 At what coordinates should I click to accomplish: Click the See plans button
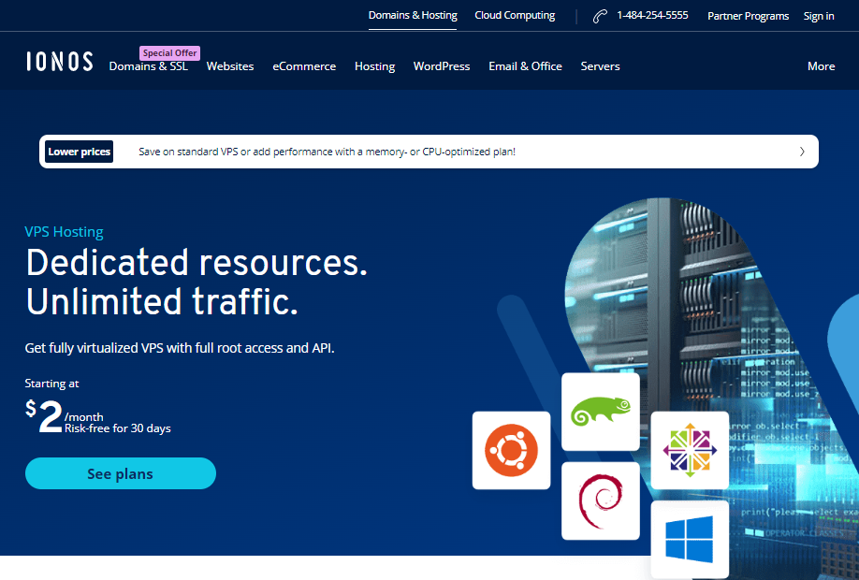coord(121,473)
